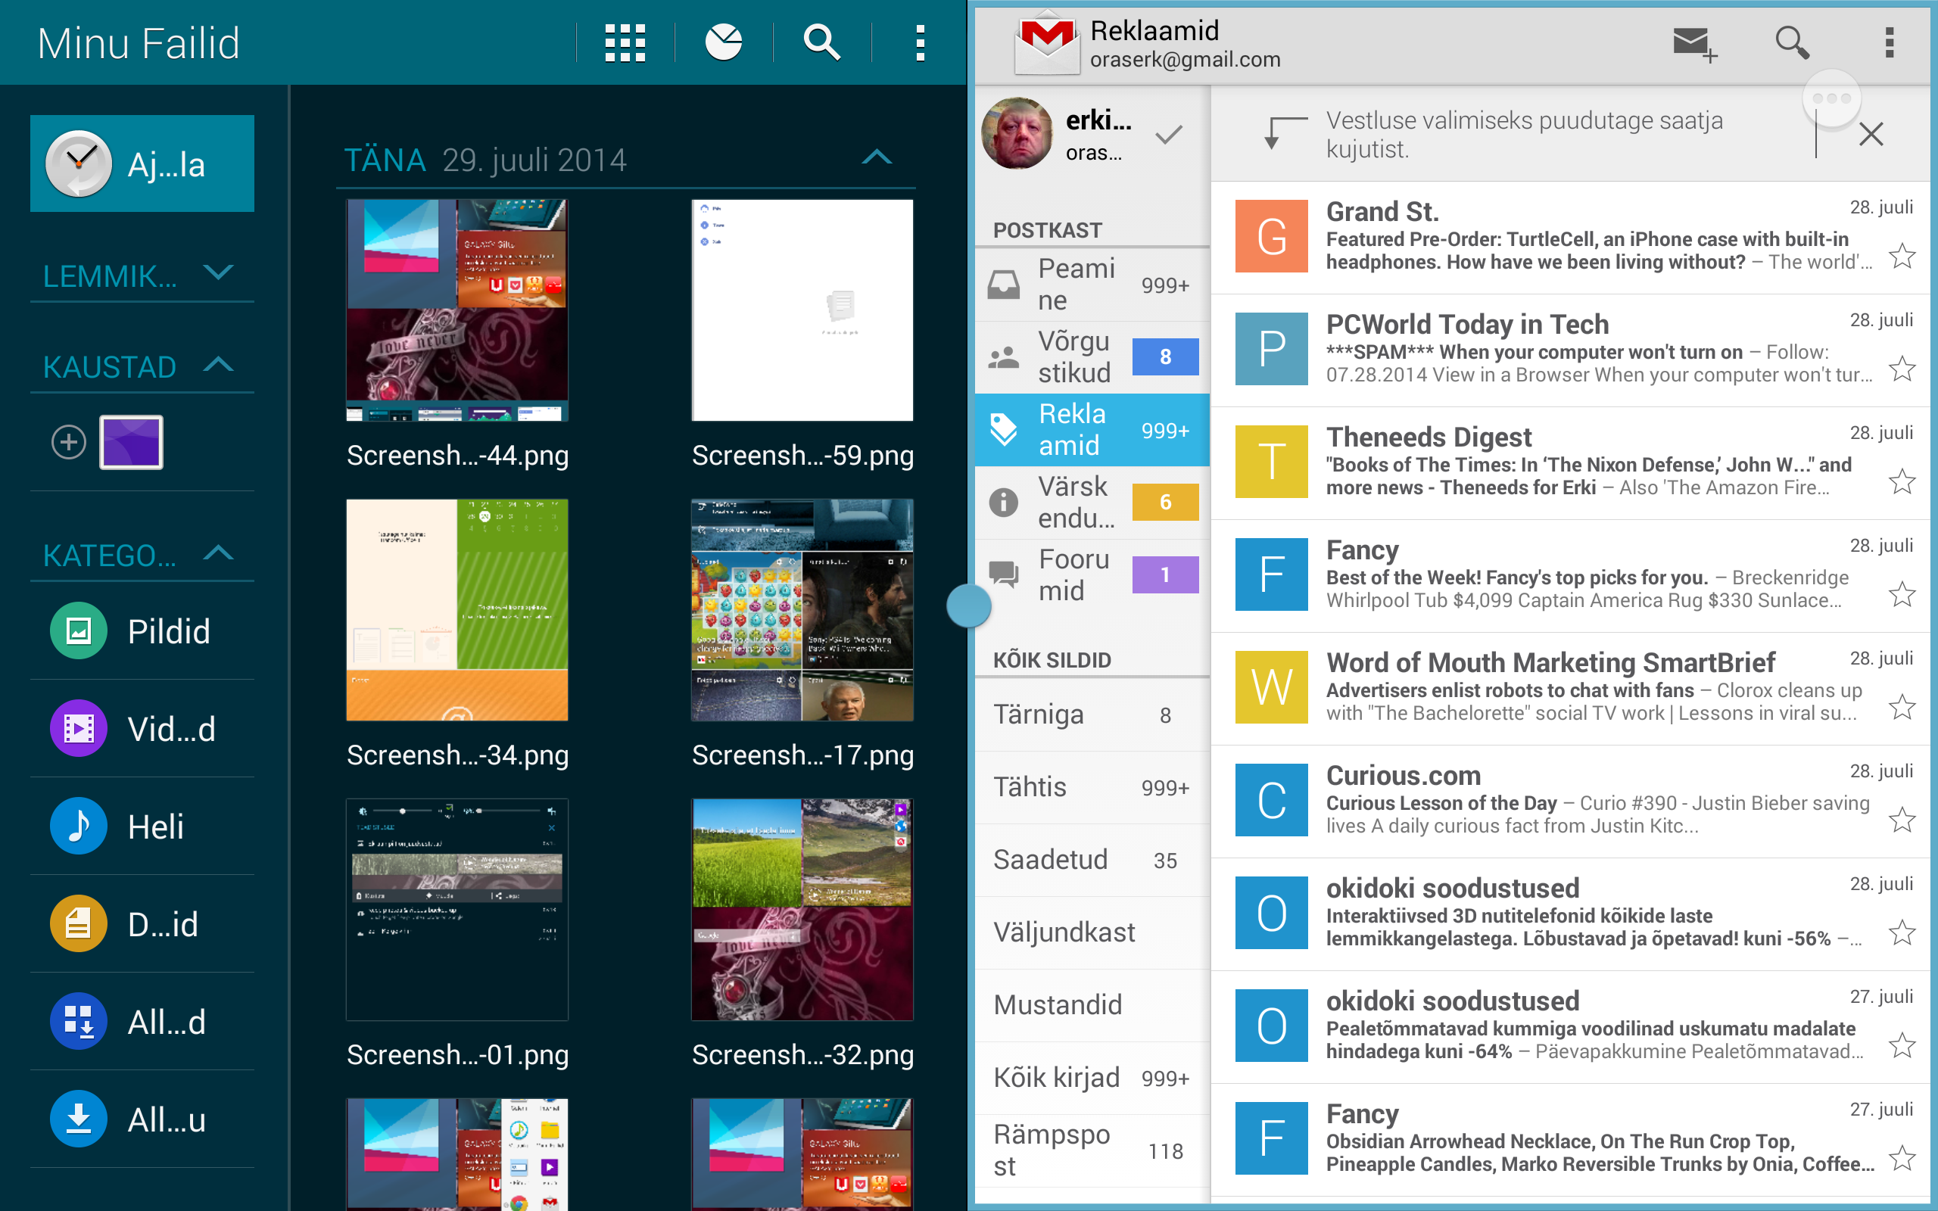The image size is (1938, 1211).
Task: Open Screensh...-01.png thumbnail
Action: (x=457, y=909)
